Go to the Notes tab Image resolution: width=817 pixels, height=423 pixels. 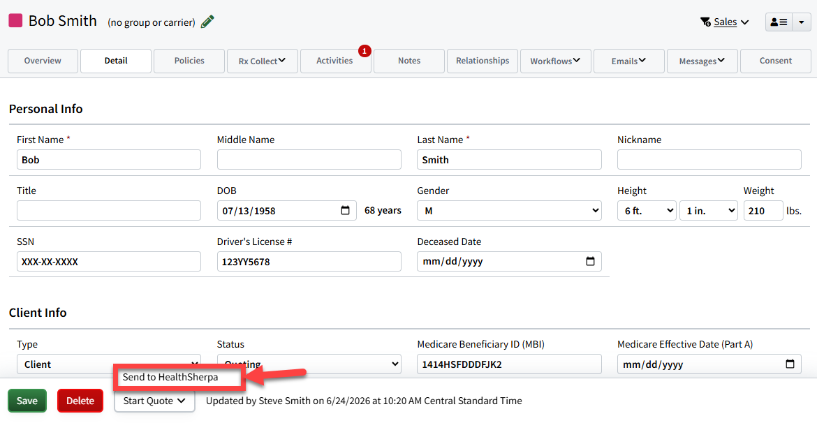pos(409,61)
